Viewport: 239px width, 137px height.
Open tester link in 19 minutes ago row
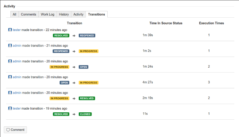pos(17,108)
